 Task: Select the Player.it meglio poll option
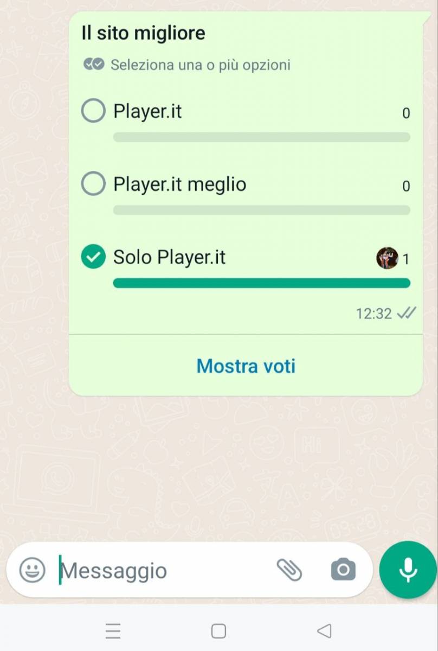(x=93, y=184)
